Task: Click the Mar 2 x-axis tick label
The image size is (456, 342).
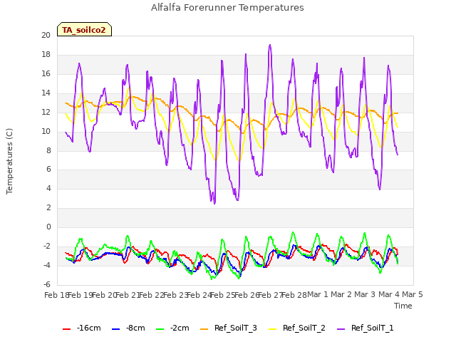Action: pyautogui.click(x=341, y=294)
